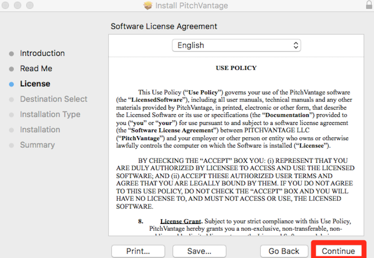Select the Introduction step in sidebar
Viewport: 374px width, 258px height.
pos(42,53)
